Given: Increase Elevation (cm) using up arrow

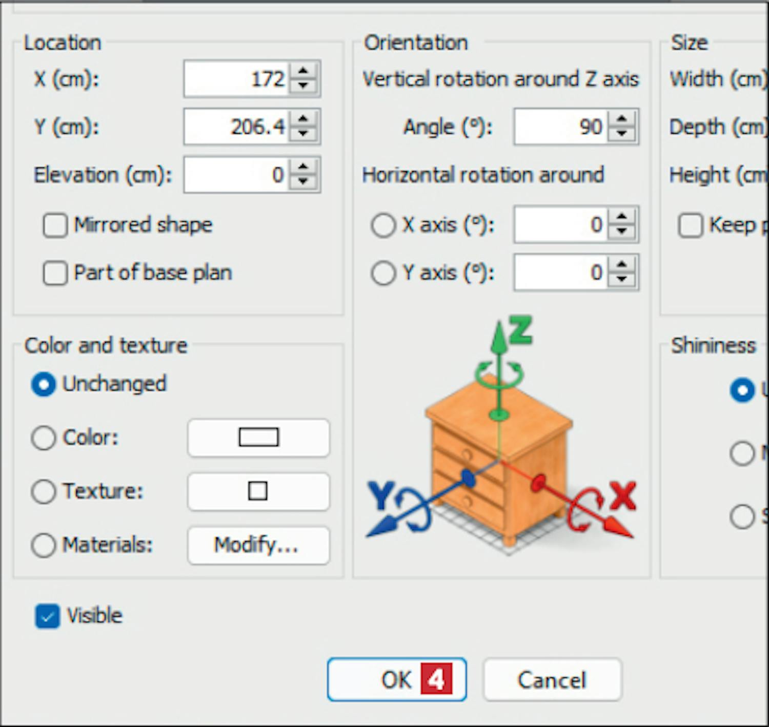Looking at the screenshot, I should point(303,167).
